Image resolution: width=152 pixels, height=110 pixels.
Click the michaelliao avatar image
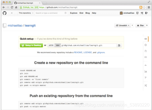click(121, 13)
